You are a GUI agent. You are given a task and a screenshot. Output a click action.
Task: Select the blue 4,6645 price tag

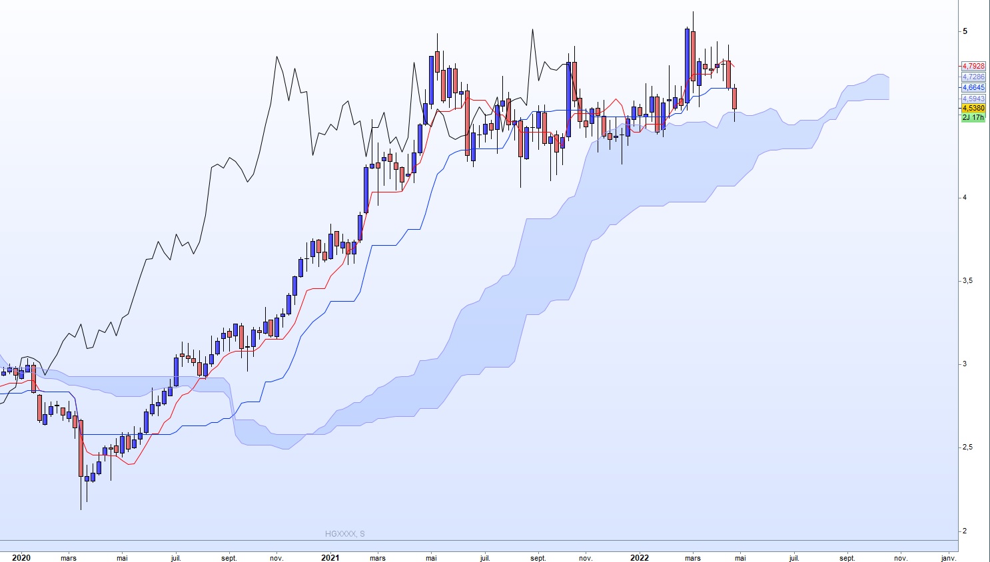pos(973,87)
